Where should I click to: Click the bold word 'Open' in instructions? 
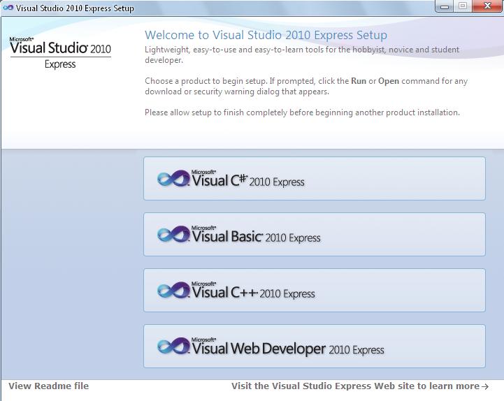tap(389, 81)
